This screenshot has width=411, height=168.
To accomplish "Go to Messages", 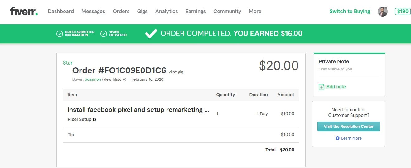I will [93, 12].
